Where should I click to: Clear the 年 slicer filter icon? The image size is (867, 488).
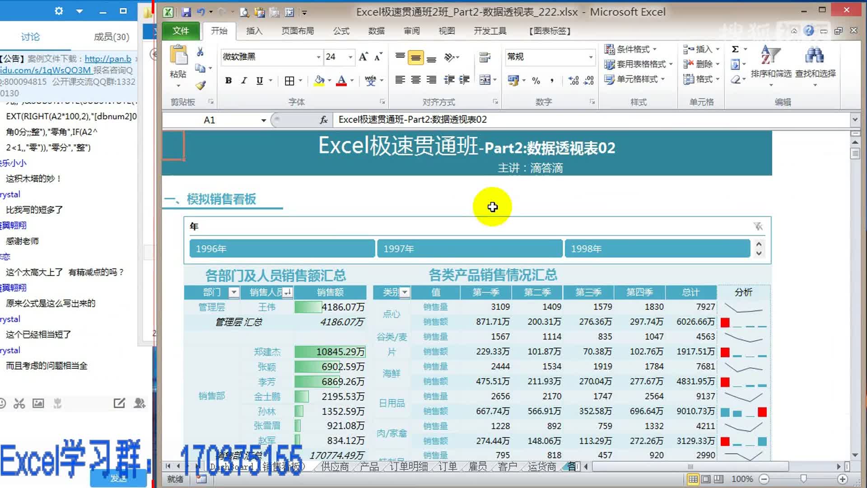pos(758,226)
